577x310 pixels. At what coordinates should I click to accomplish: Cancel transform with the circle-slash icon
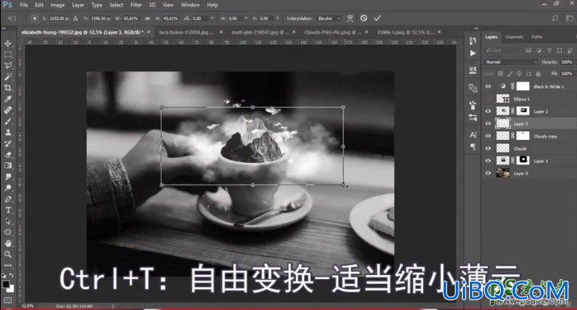364,18
